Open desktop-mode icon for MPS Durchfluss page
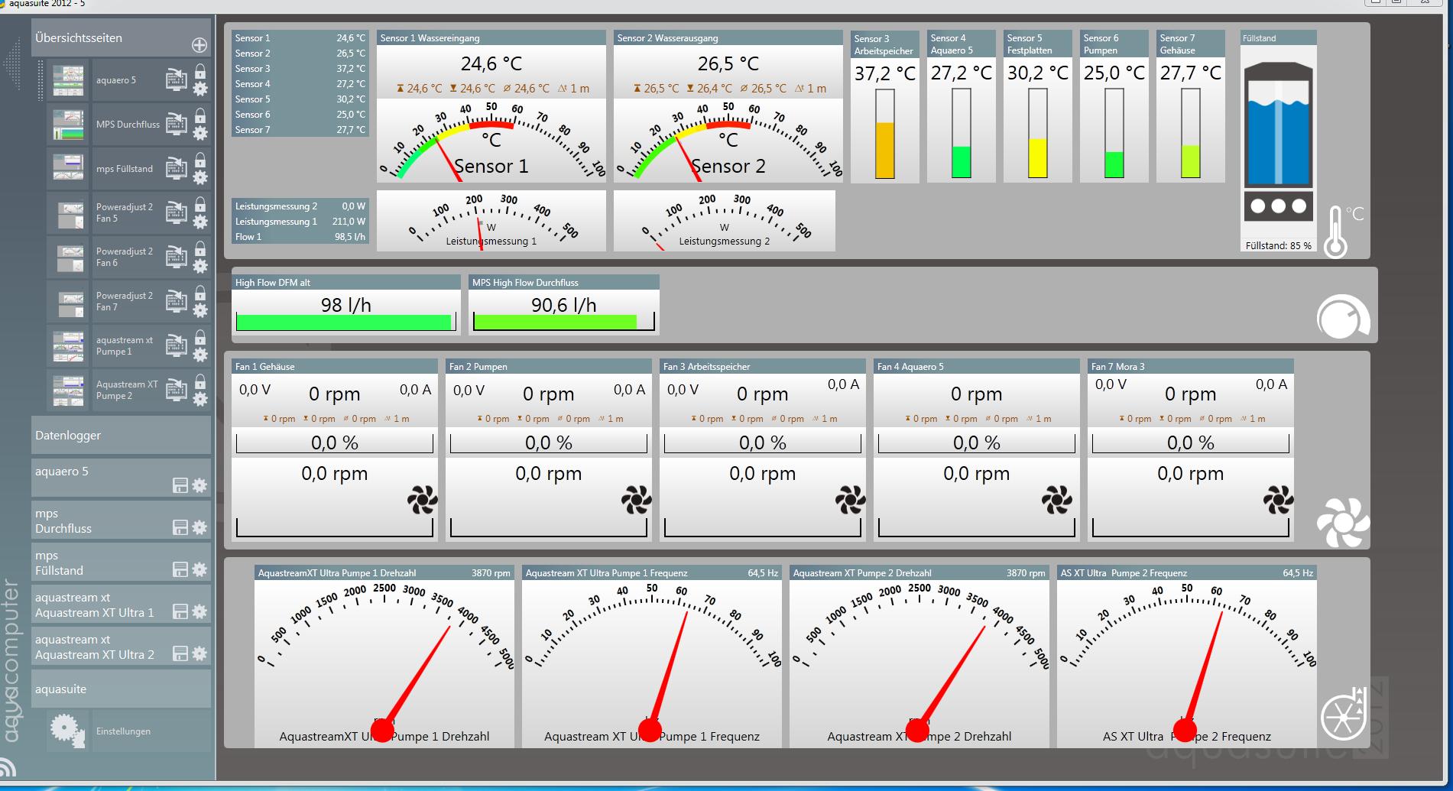The image size is (1453, 791). pos(176,124)
